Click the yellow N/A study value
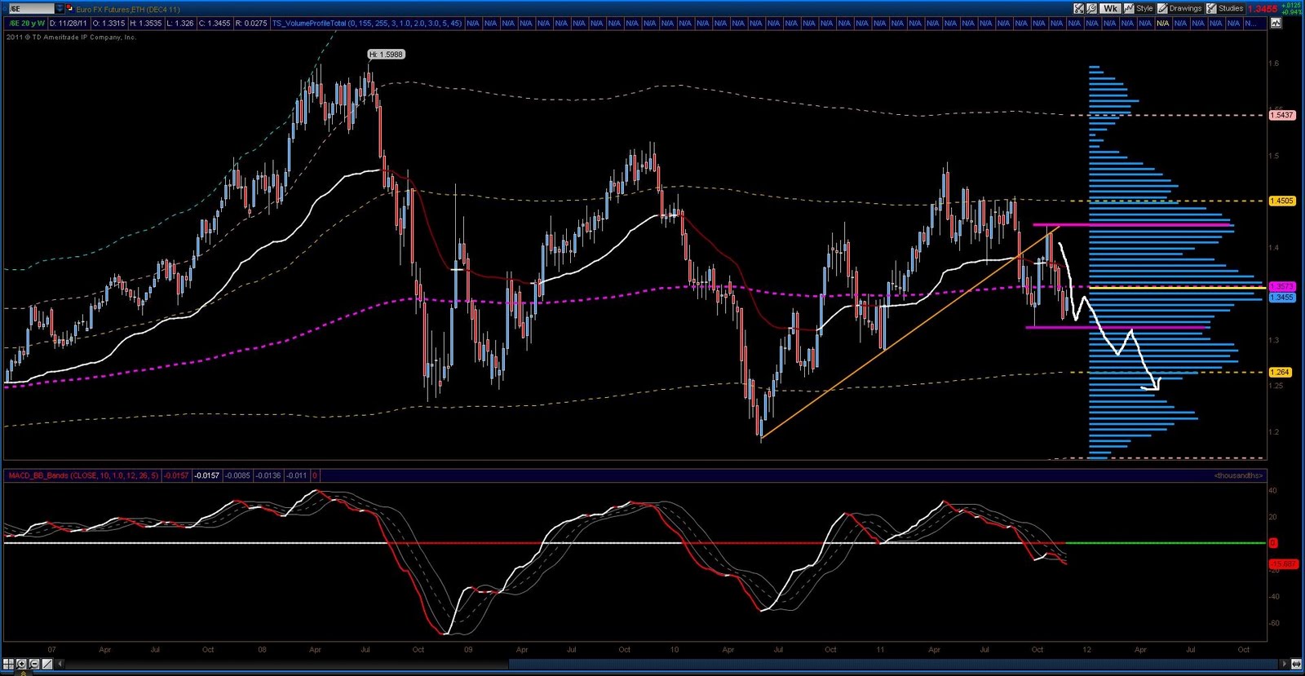1305x676 pixels. tap(1162, 23)
